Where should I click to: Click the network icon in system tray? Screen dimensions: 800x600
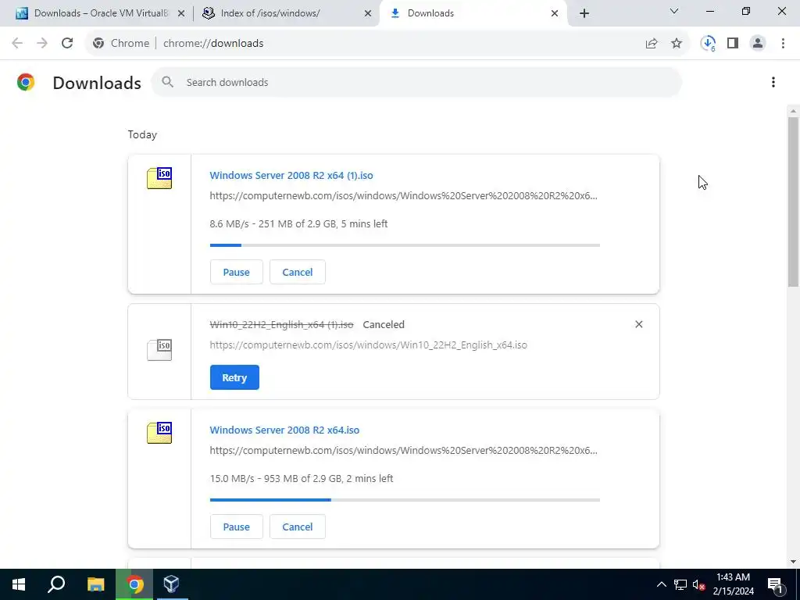coord(680,584)
